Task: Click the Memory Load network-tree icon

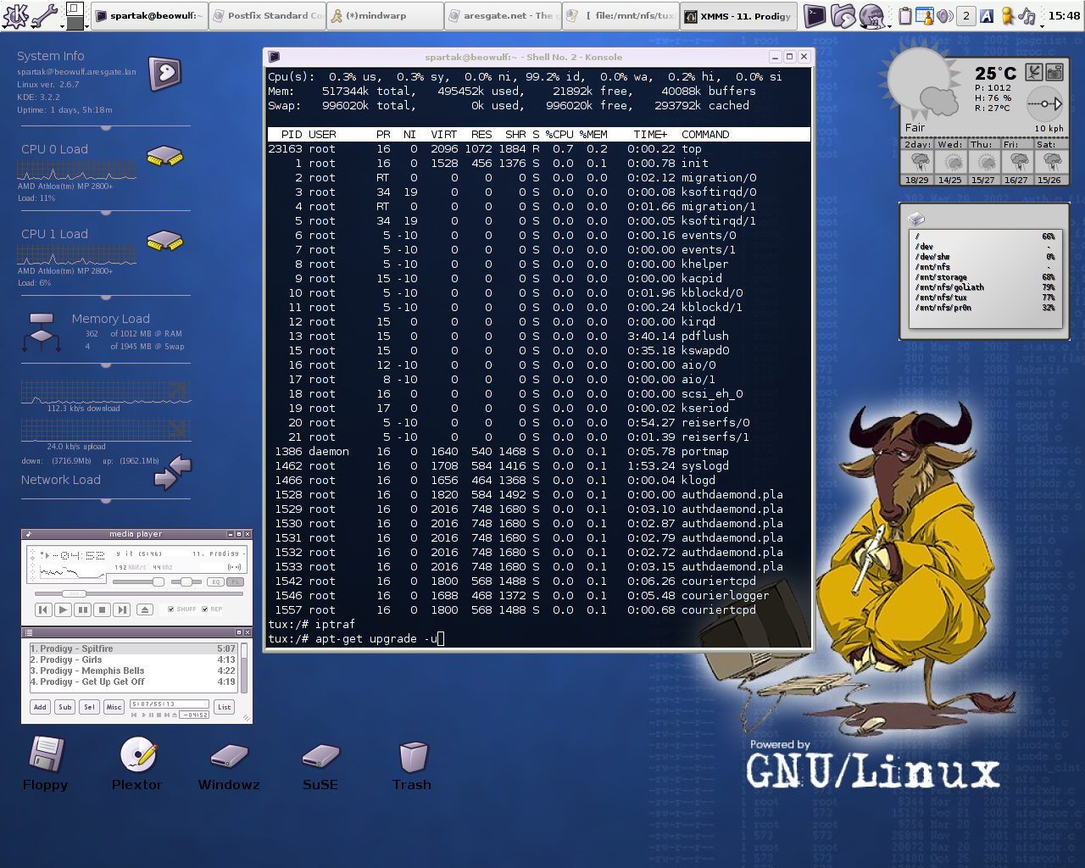Action: [42, 331]
